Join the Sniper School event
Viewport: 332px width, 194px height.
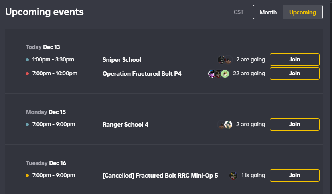(x=294, y=60)
